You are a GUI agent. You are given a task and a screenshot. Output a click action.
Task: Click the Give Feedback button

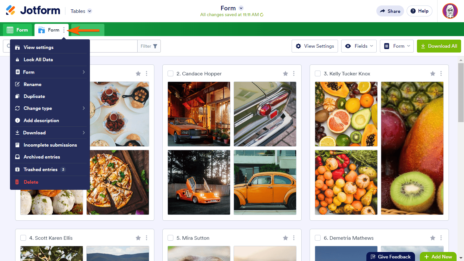[391, 257]
